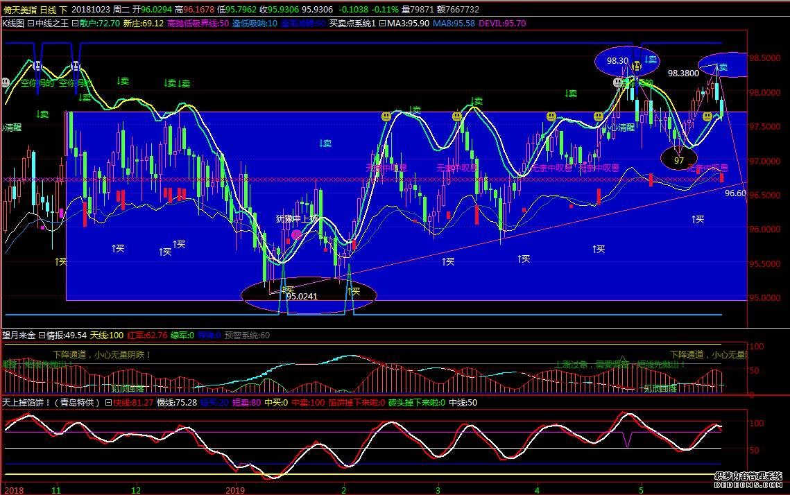Click the 新庄:69.12 indicator value

pyautogui.click(x=144, y=23)
